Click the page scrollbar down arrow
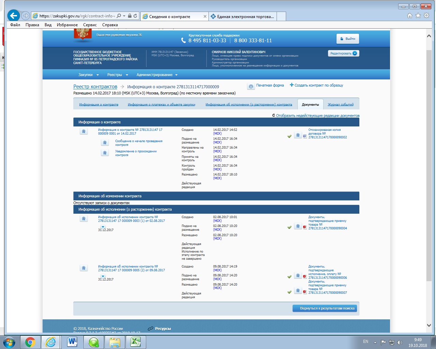Viewport: 436px width, 349px height. tap(429, 325)
